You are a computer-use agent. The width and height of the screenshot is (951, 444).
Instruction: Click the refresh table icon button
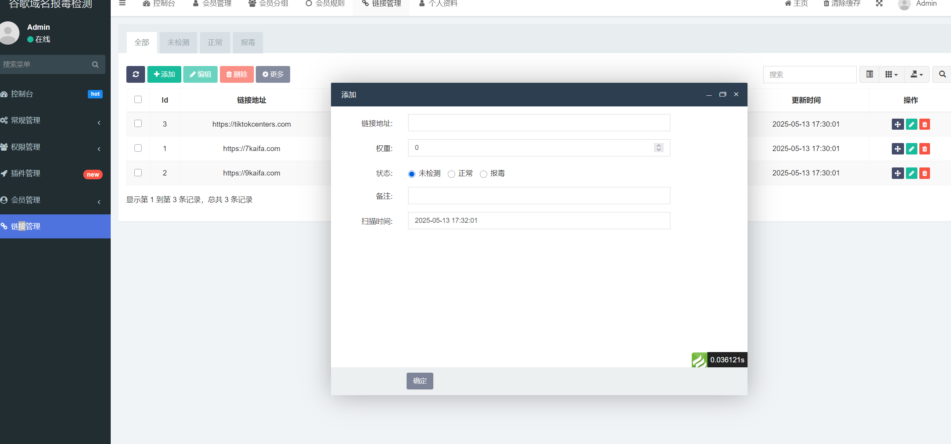coord(136,74)
